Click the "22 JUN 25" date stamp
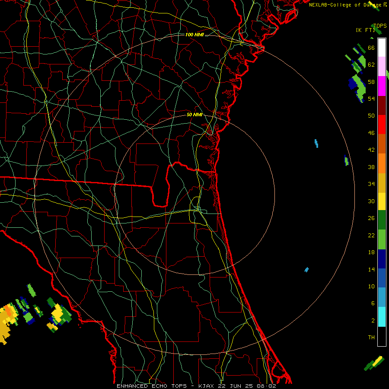This screenshot has width=389, height=389. click(236, 386)
